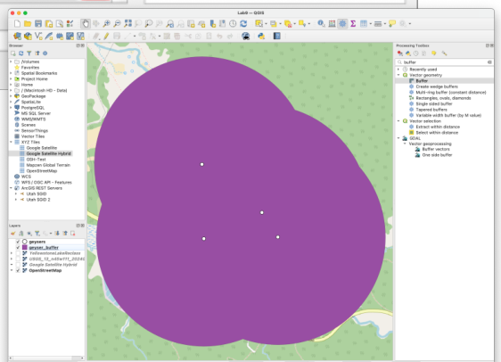The height and width of the screenshot is (362, 501).
Task: Open Statistical Summary sigma icon
Action: [353, 24]
